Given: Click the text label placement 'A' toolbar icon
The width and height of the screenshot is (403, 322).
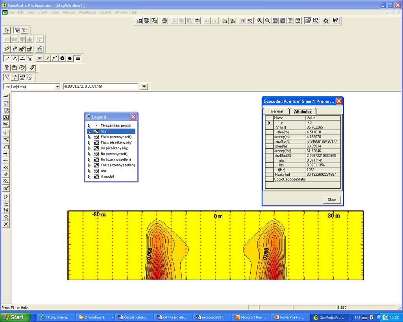Looking at the screenshot, I should coord(30,59).
